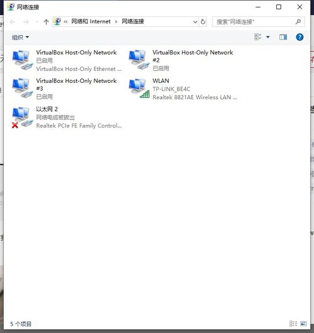This screenshot has height=333, width=314.
Task: Switch to large icons view in status bar
Action: click(x=303, y=324)
